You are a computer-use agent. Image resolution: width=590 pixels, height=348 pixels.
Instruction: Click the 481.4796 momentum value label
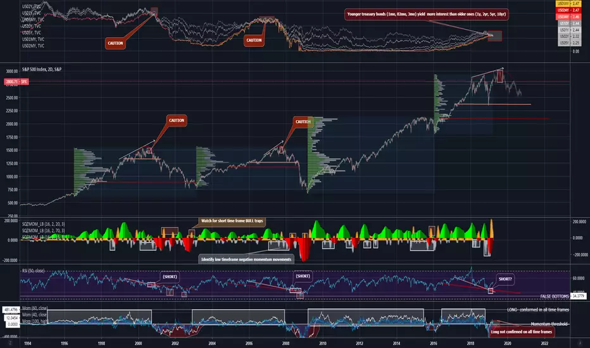(x=11, y=310)
